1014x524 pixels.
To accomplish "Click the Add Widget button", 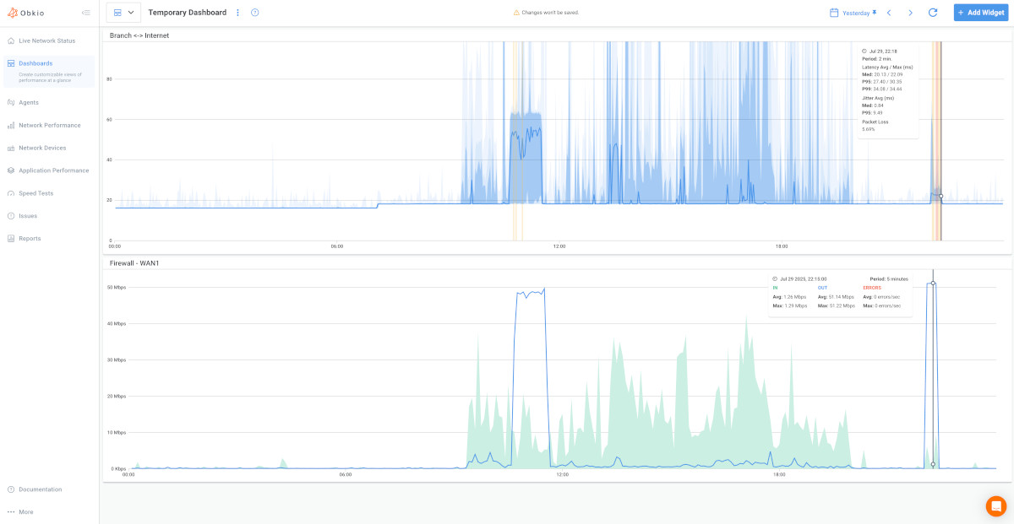I will click(x=980, y=13).
